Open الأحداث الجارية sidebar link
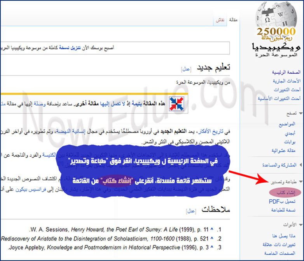304x261 pixels. coord(287,81)
